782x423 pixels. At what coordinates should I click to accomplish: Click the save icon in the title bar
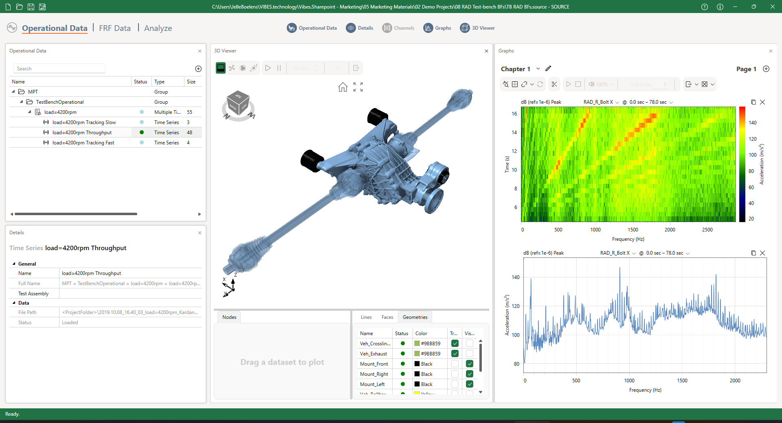point(31,7)
